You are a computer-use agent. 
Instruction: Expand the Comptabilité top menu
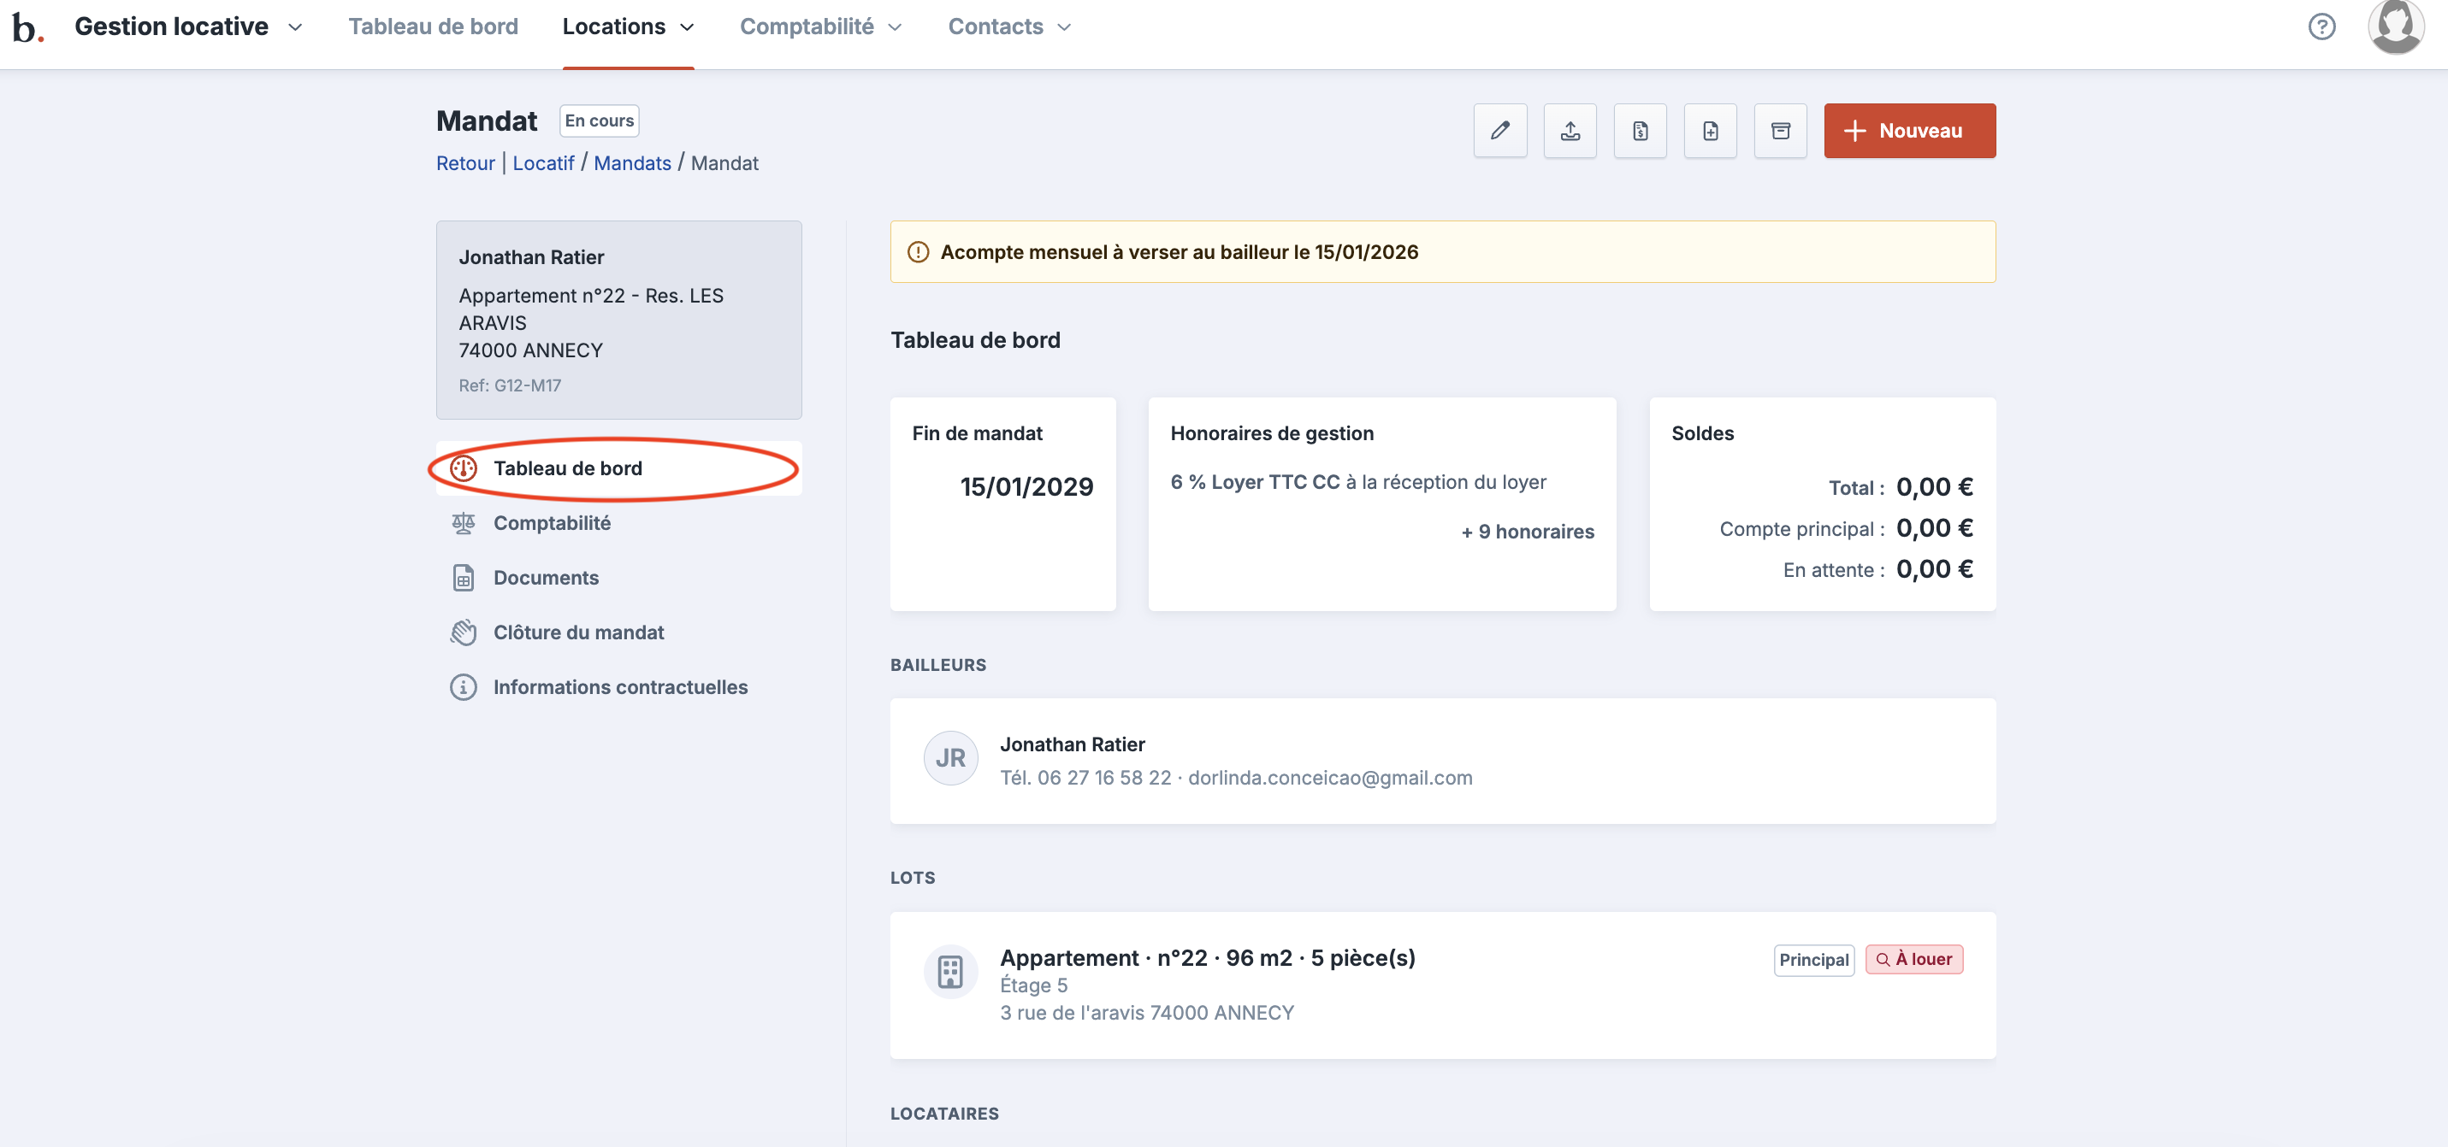click(x=821, y=26)
